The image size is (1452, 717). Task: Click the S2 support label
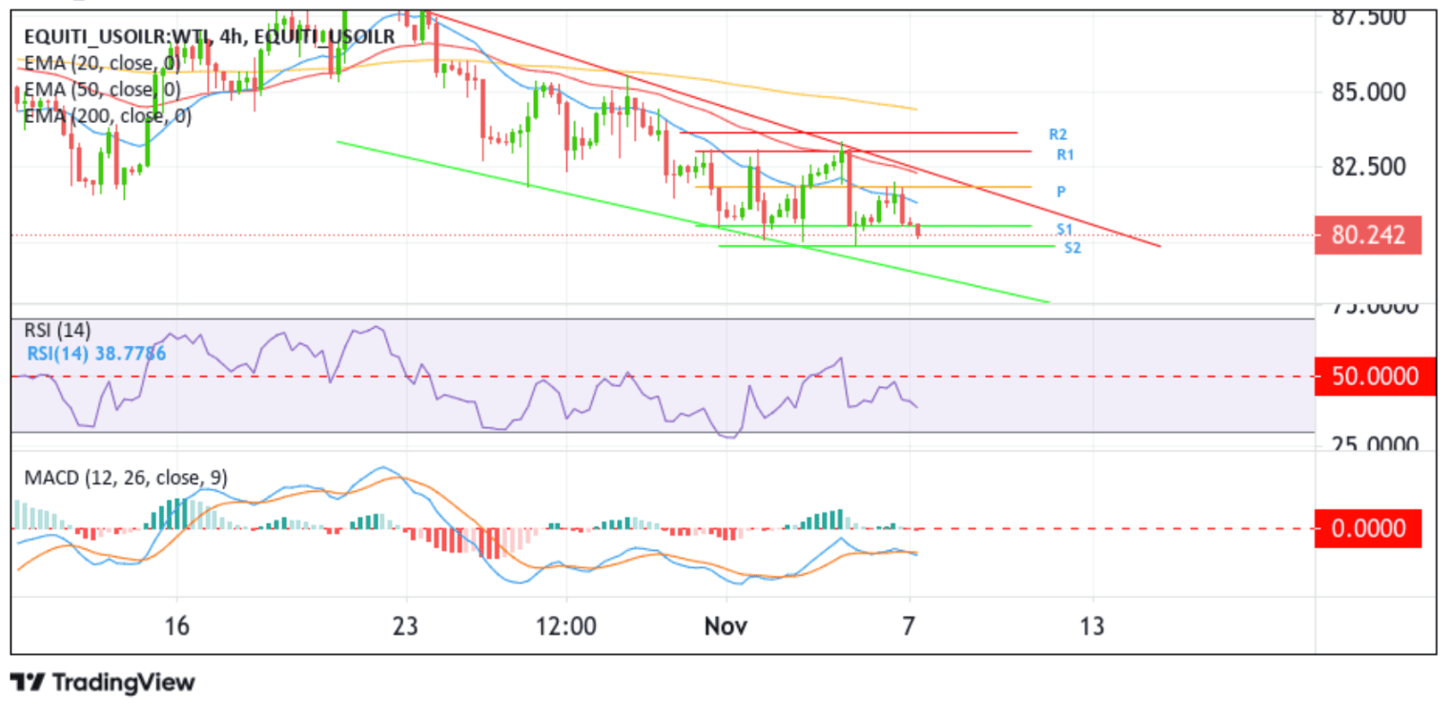[1073, 248]
